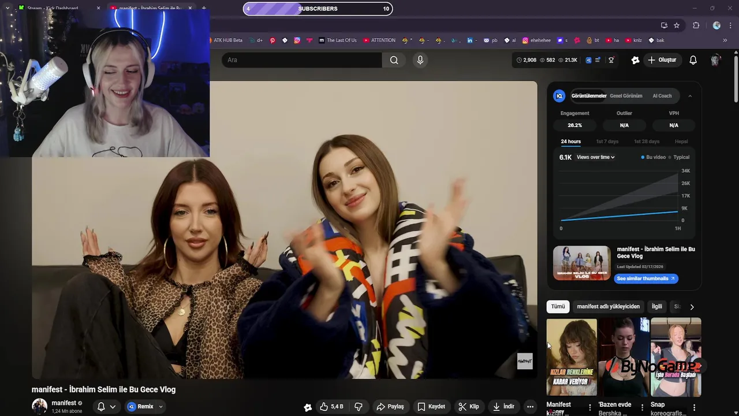Show next filter chips with arrow
739x416 pixels.
692,307
